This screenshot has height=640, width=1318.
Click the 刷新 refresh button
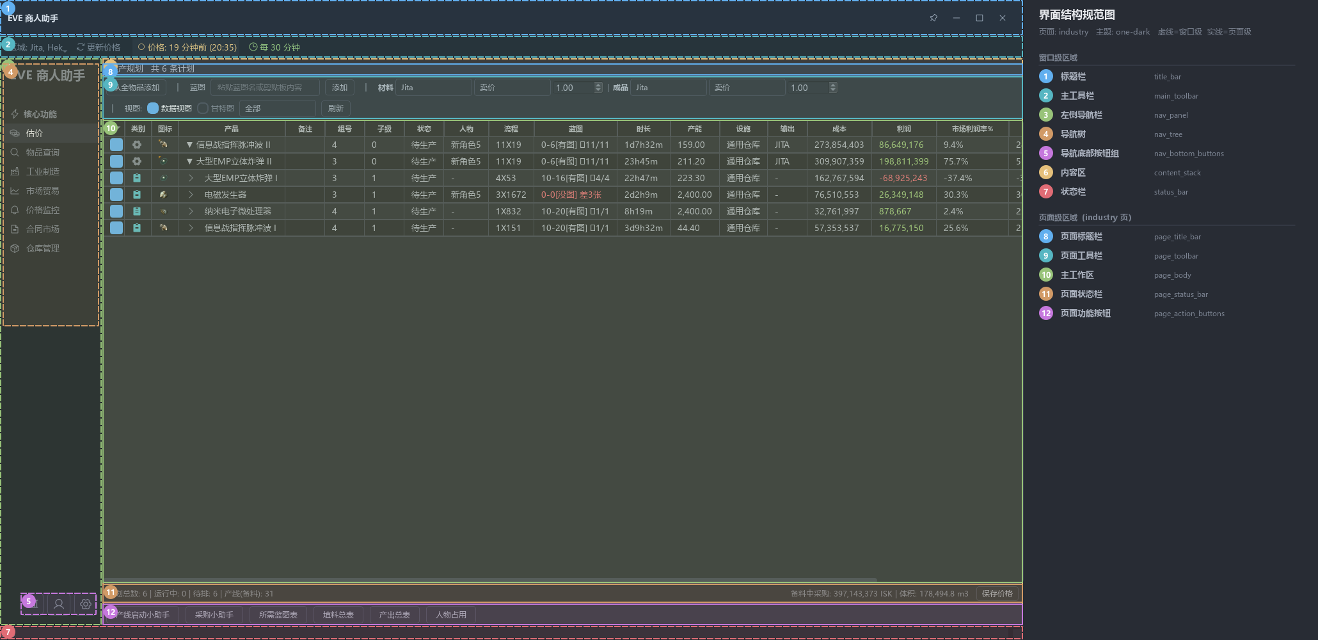[336, 108]
